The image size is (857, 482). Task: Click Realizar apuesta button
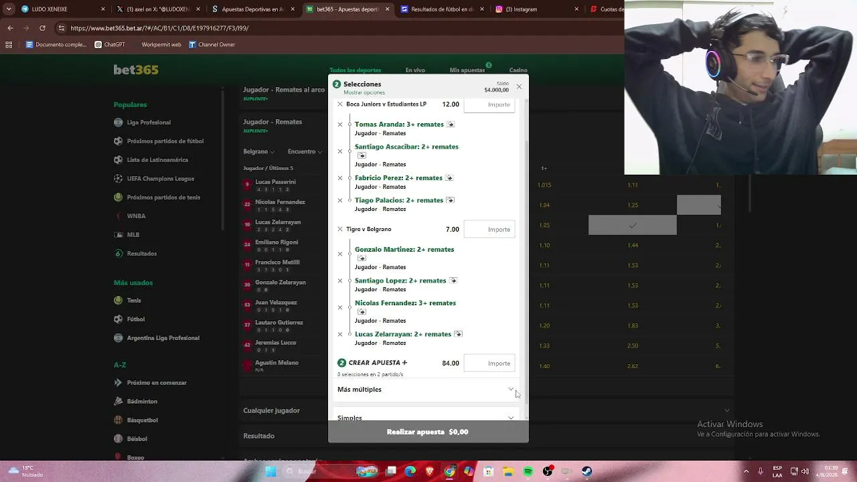point(428,432)
